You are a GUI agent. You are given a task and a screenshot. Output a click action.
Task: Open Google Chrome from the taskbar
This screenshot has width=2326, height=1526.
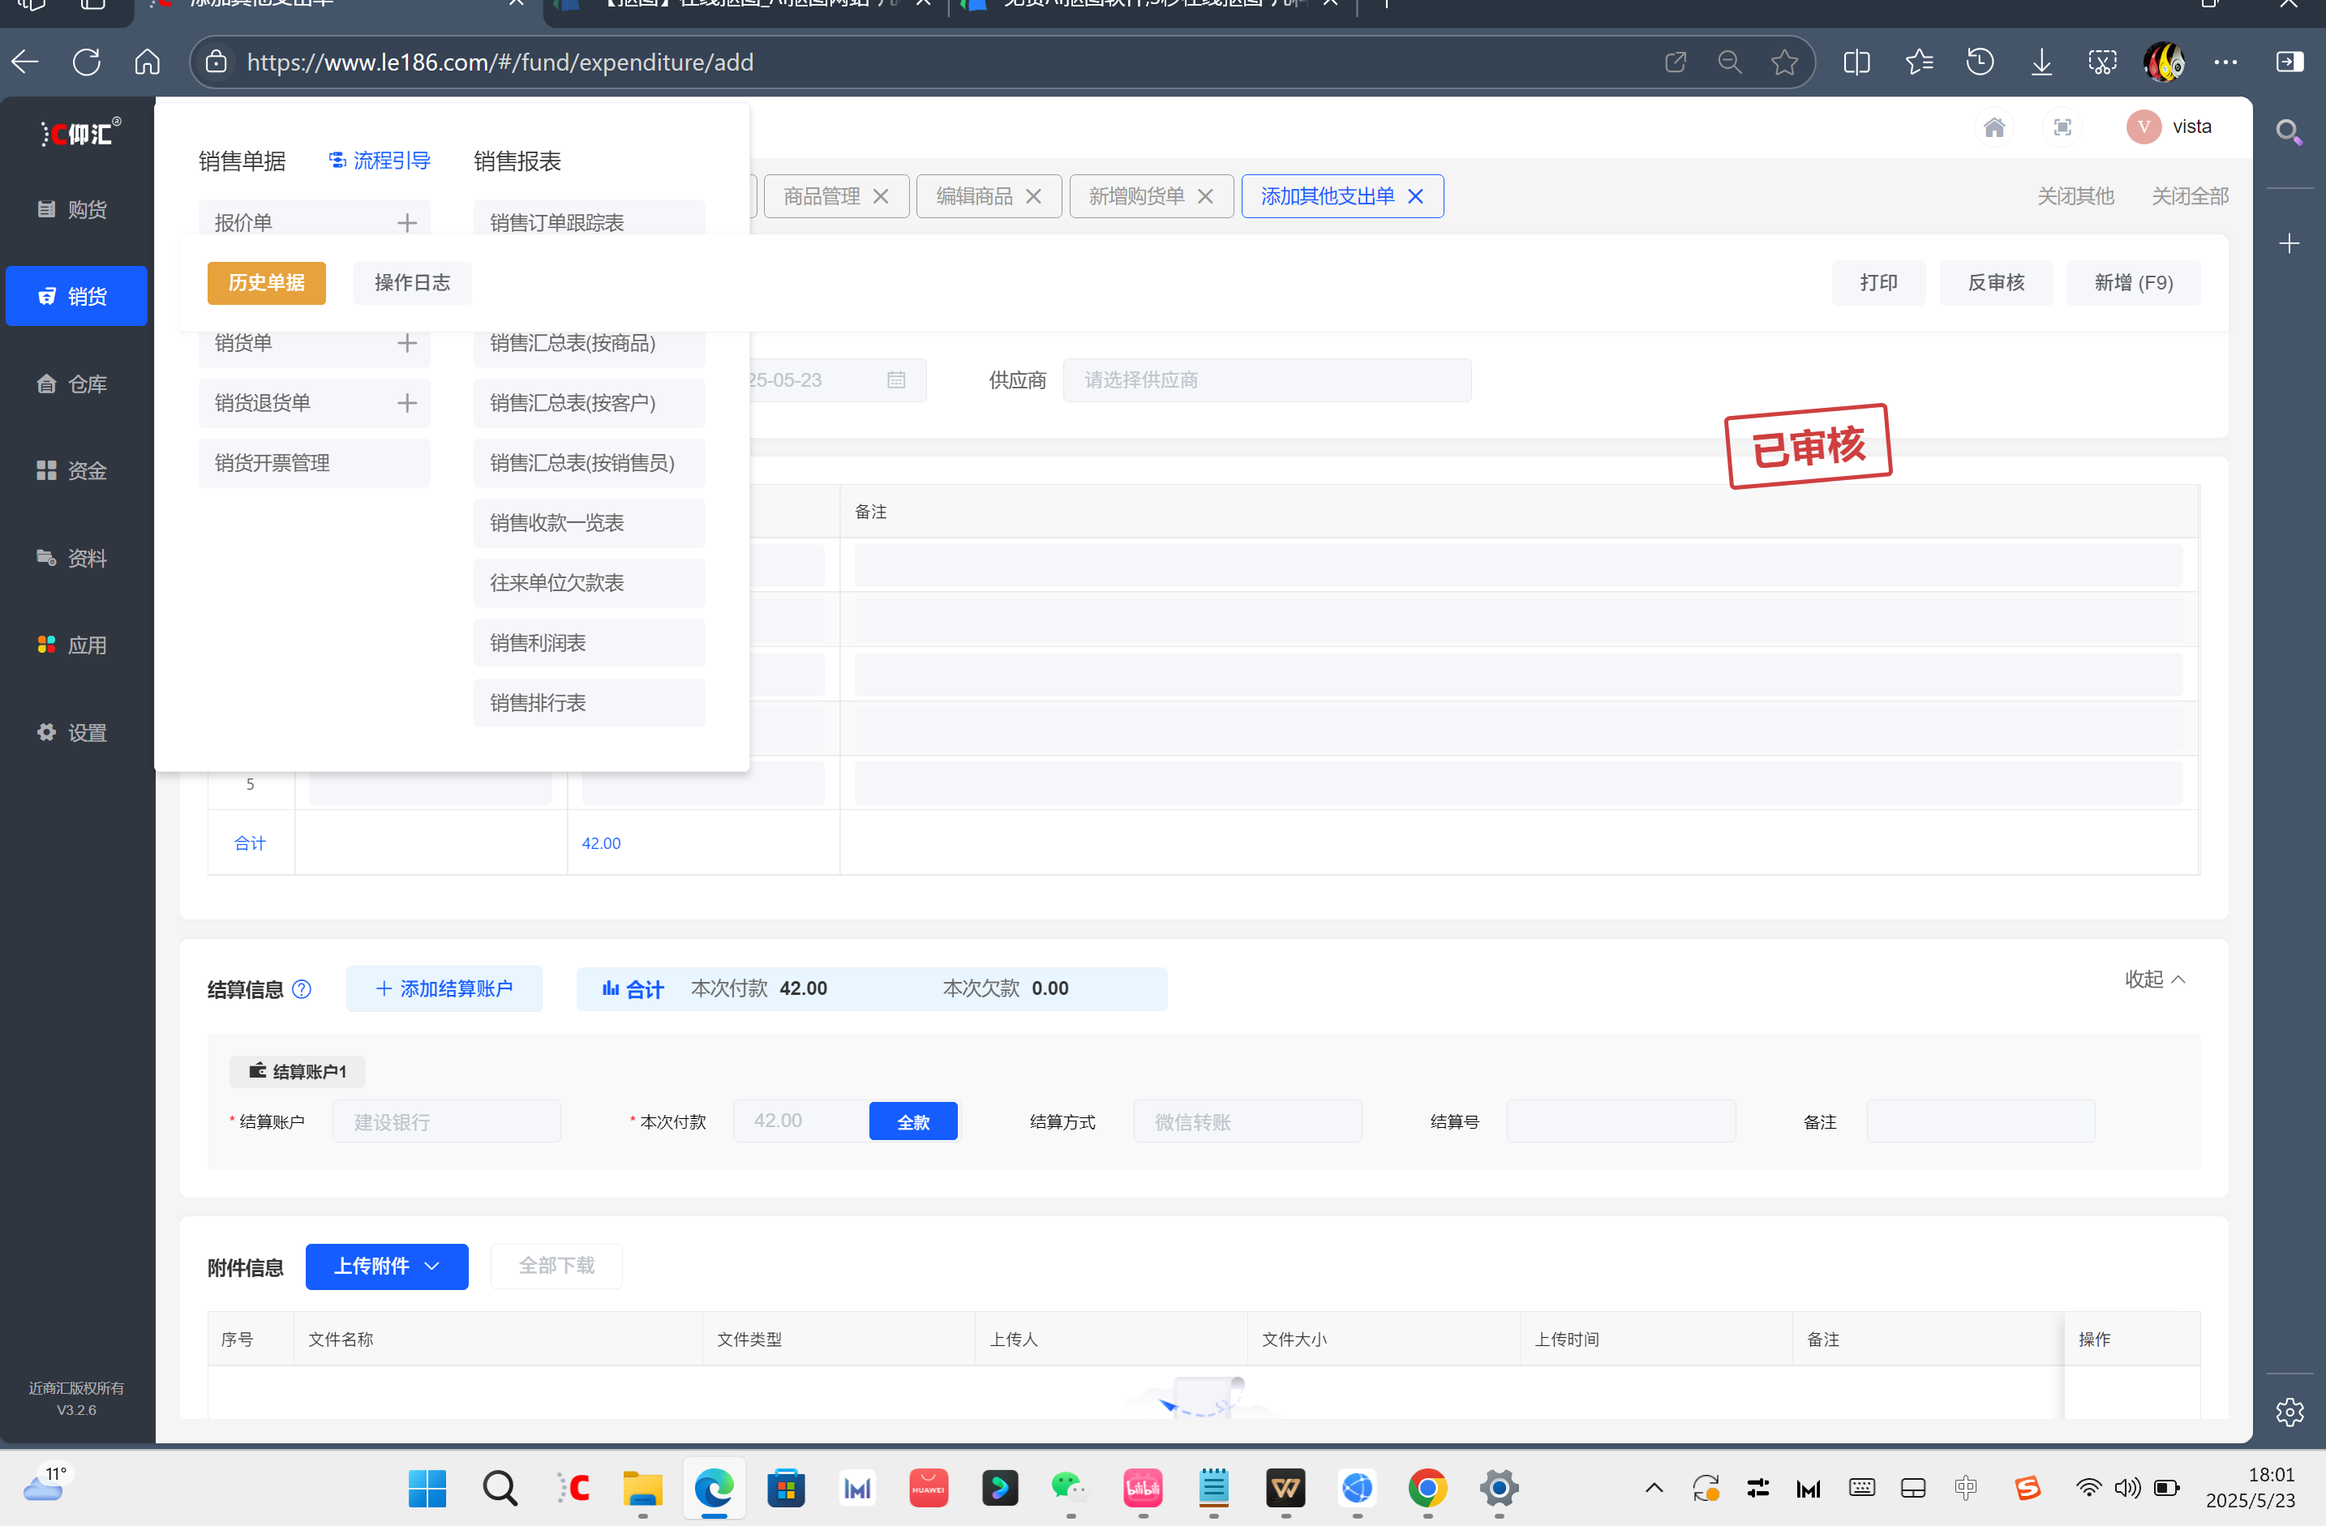coord(1428,1488)
